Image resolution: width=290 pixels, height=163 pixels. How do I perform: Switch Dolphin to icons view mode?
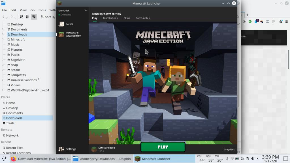(x=22, y=17)
